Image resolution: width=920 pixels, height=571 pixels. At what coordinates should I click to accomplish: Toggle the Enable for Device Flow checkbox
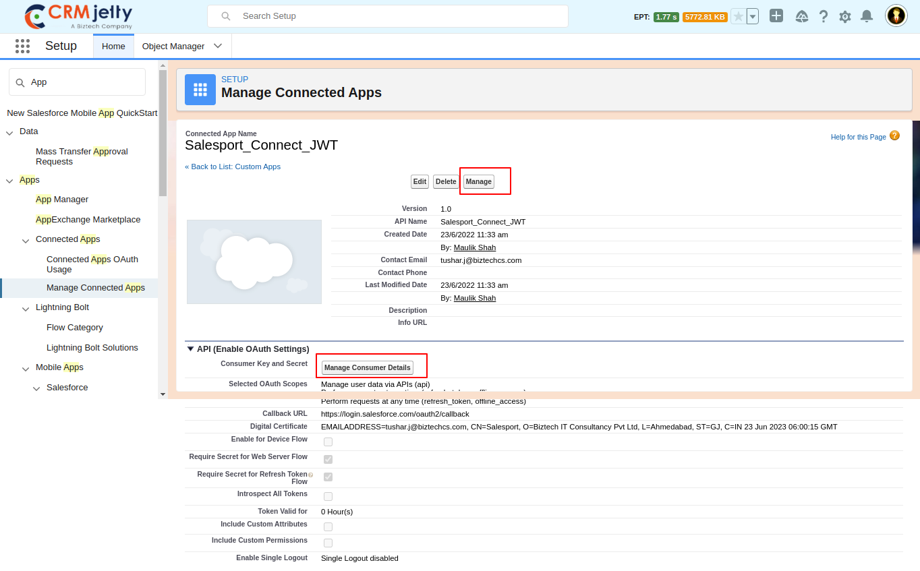click(x=328, y=442)
